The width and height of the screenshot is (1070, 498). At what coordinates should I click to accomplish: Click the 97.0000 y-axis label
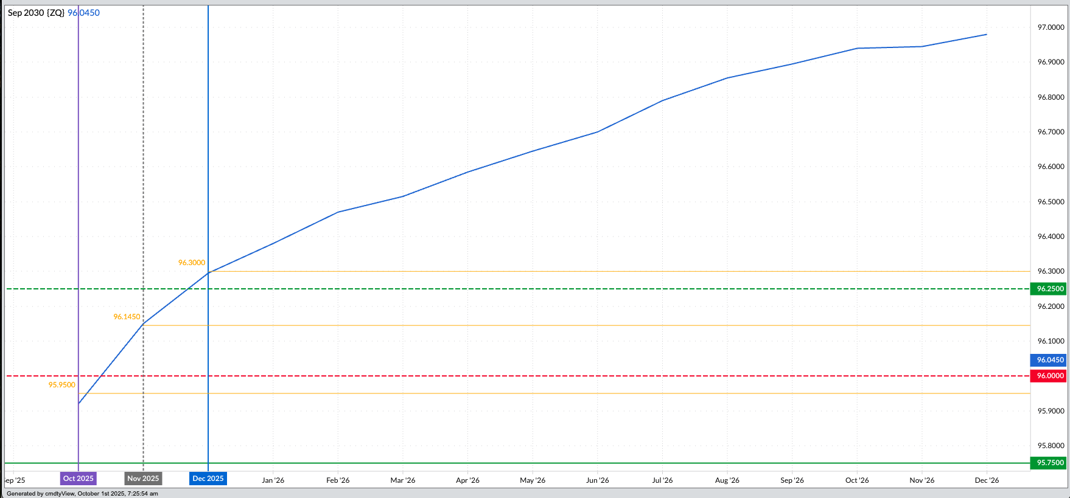point(1051,27)
